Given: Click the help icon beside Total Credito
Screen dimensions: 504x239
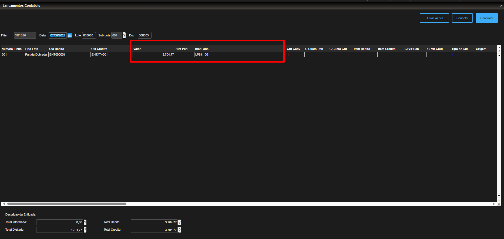Looking at the screenshot, I should 180,230.
